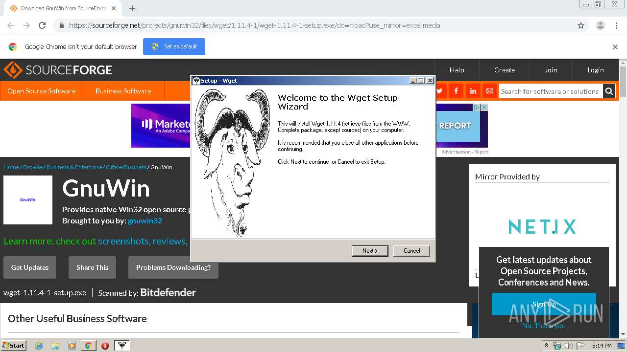Bookmark this page with the star icon

click(581, 25)
